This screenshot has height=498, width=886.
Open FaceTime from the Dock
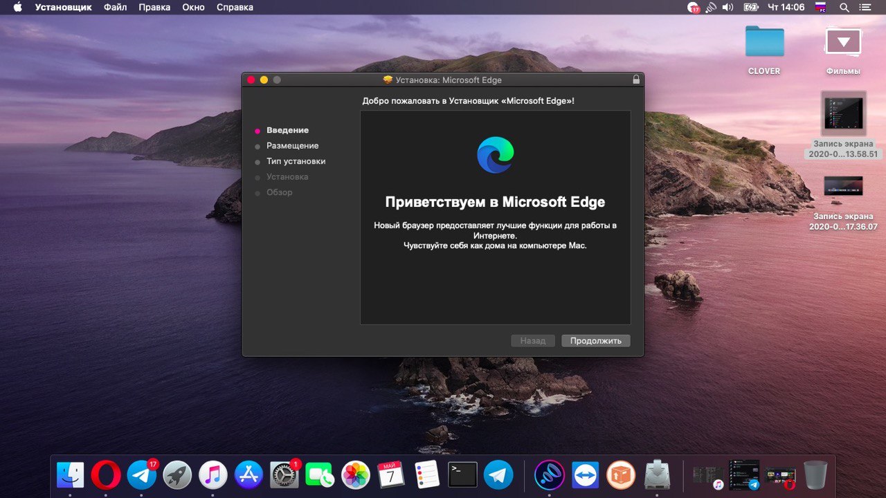(320, 475)
